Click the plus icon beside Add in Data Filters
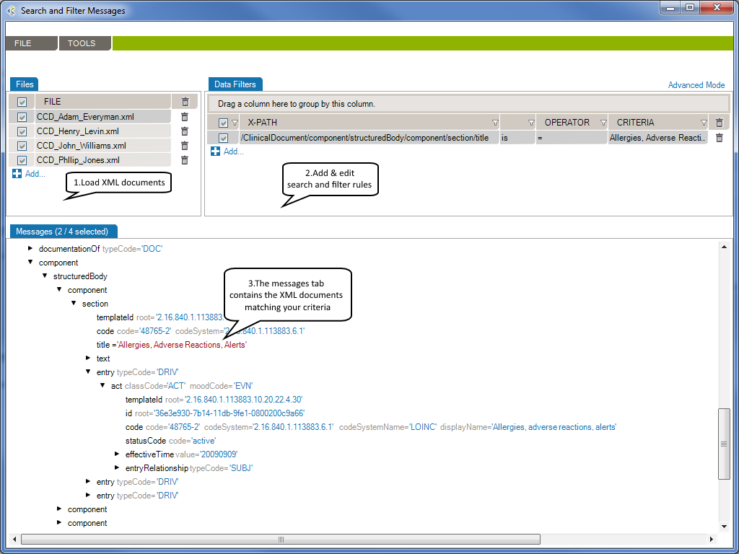This screenshot has height=554, width=739. [214, 151]
